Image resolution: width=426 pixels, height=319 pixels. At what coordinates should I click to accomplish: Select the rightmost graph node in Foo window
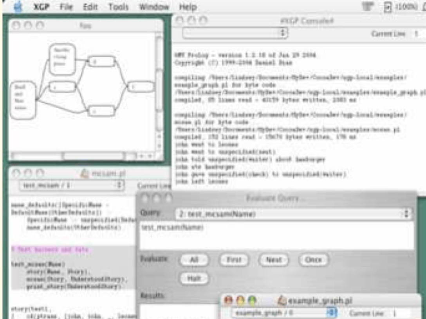141,86
